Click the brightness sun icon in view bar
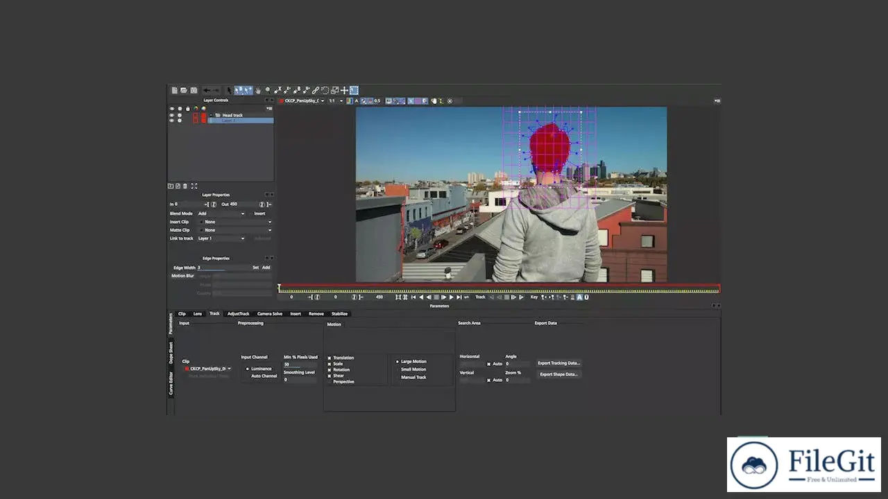 point(450,101)
